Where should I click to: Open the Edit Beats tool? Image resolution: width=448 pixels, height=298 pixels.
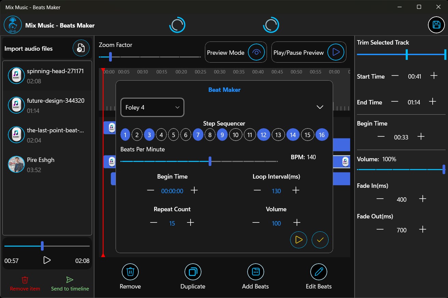[x=318, y=272]
